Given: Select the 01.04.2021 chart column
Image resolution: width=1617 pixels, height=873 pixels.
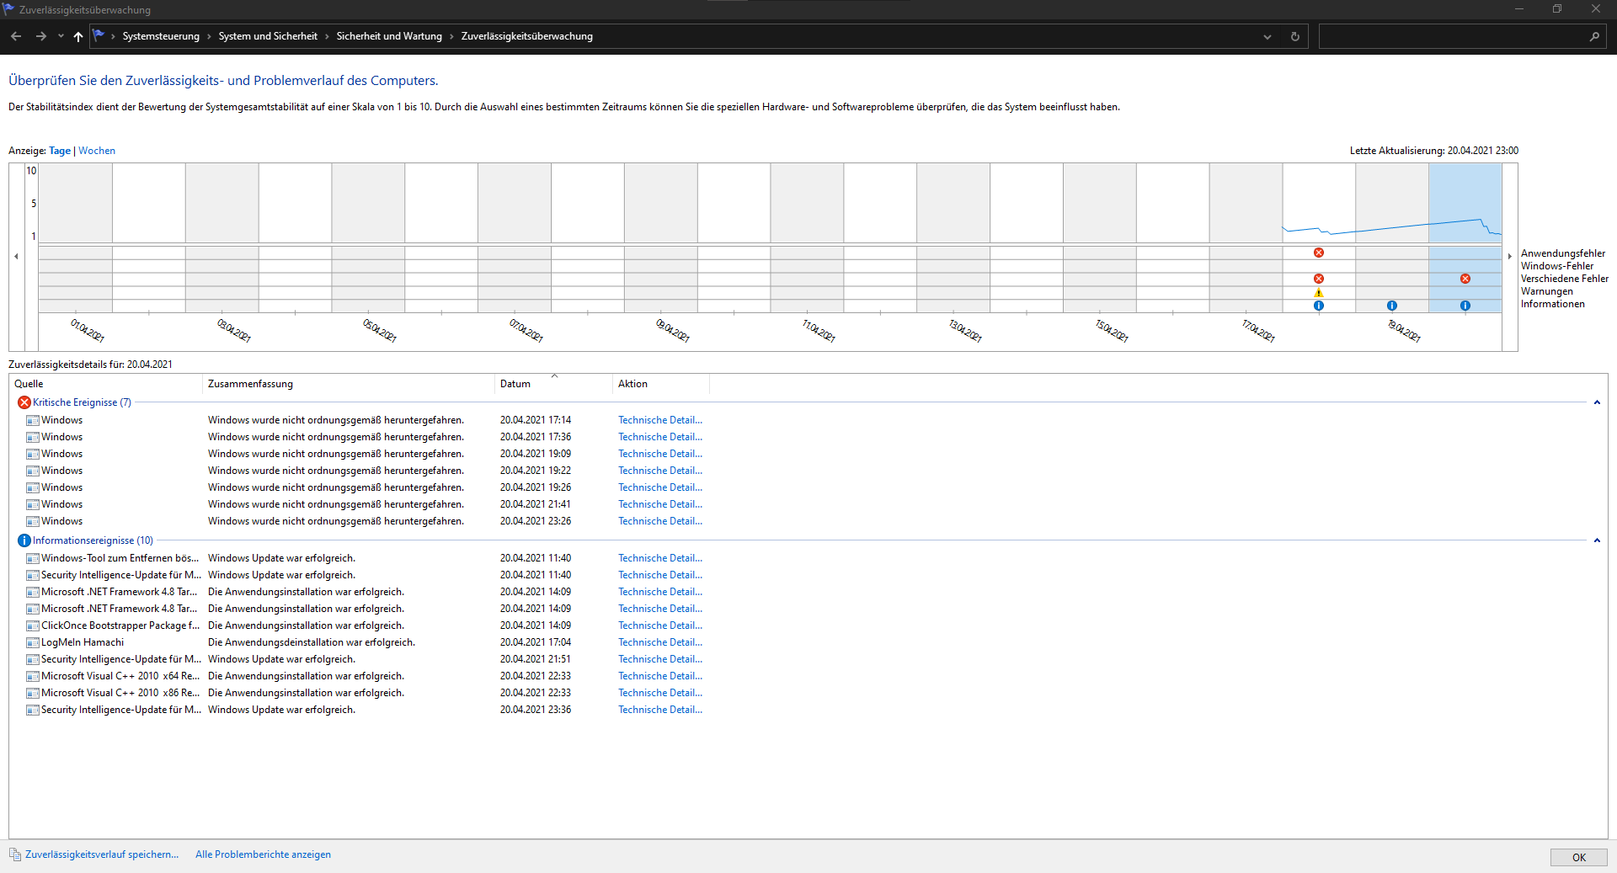Looking at the screenshot, I should click(x=76, y=238).
